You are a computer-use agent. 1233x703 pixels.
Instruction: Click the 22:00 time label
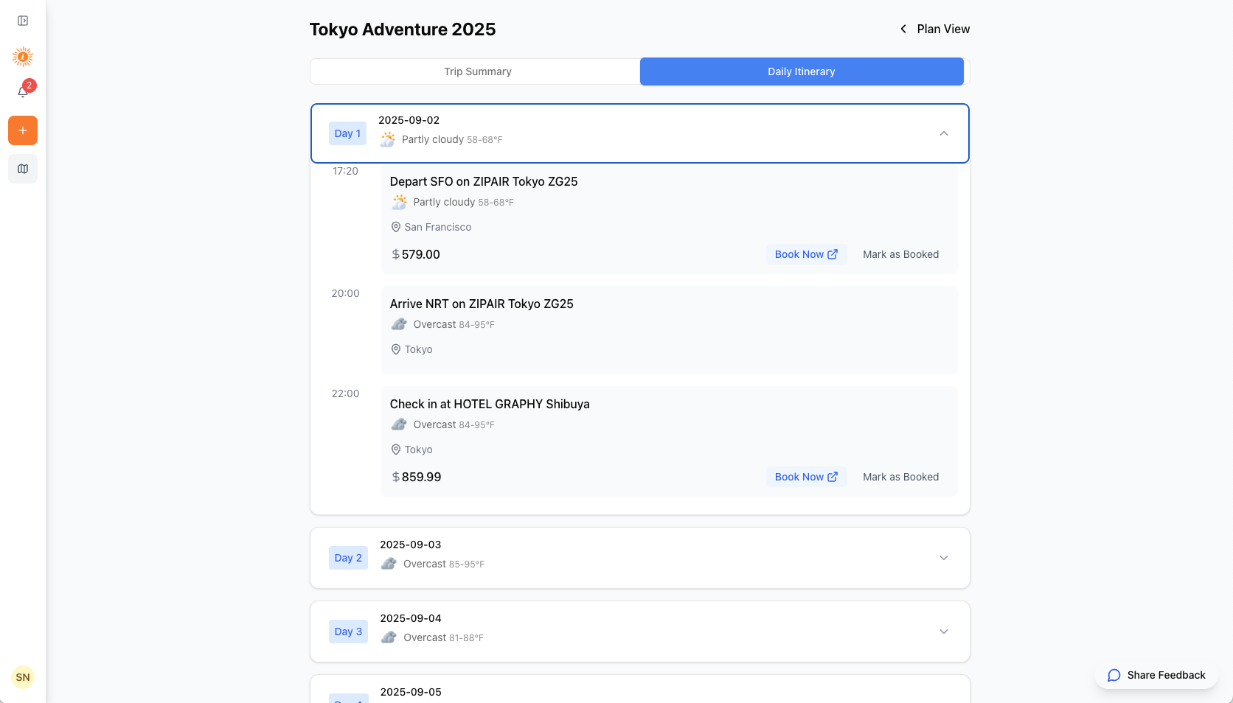click(345, 394)
